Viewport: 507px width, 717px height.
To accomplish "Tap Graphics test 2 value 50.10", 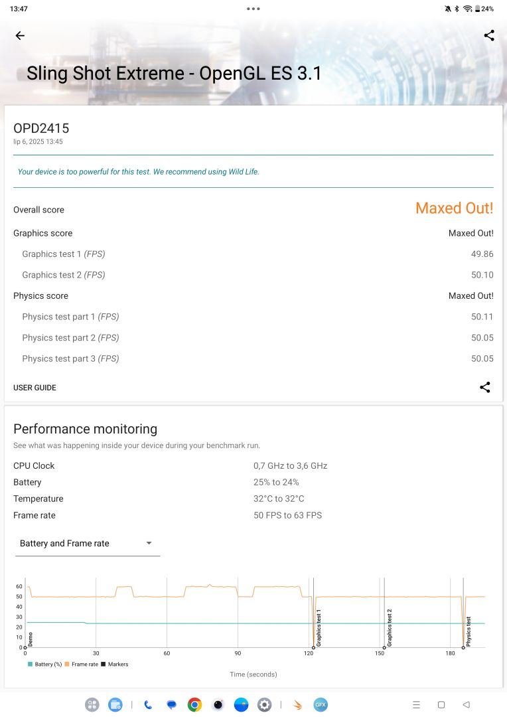I will tap(482, 276).
